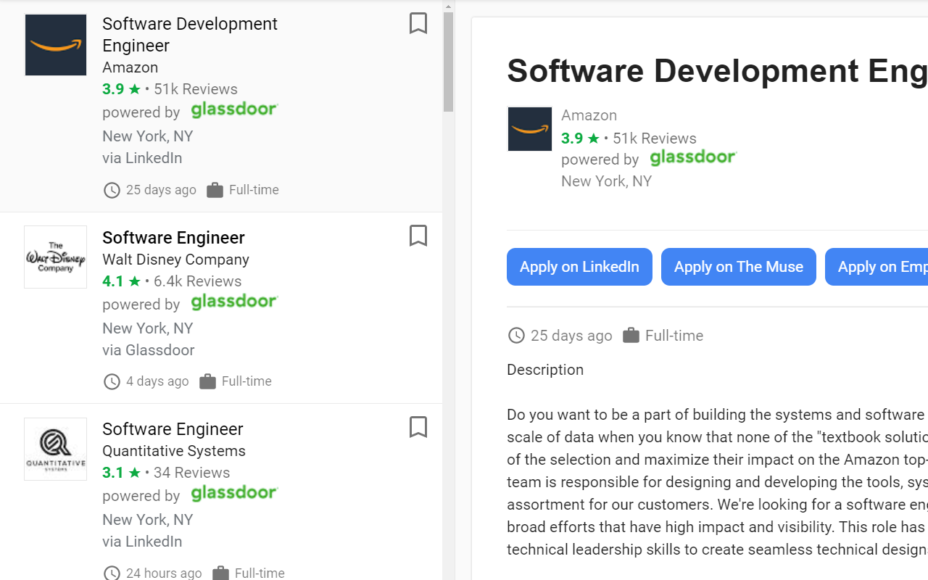Viewport: 928px width, 580px height.
Task: Click the job list scrollbar thumb
Action: [449, 62]
